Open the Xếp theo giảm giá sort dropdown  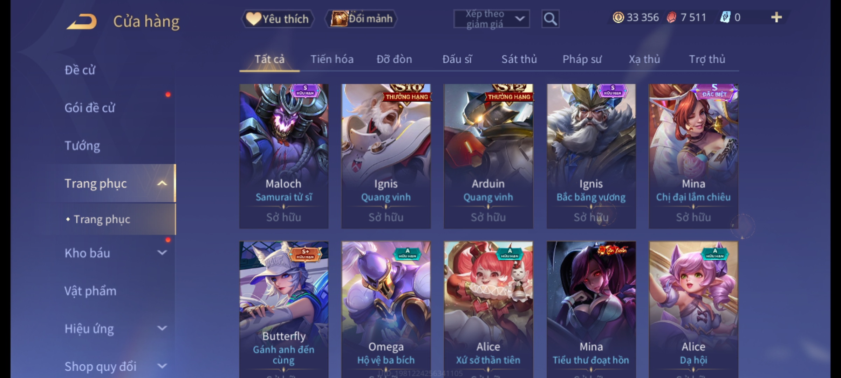[x=491, y=19]
